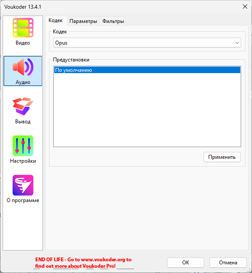Open the END OF LIFE voukoder.org link
Screen dimensions: 252x273
[83, 263]
